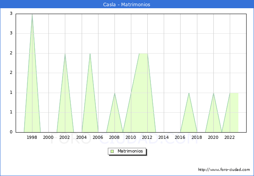Select the 2006 x-axis label
Viewport: 254px width, 176px height.
coord(98,137)
